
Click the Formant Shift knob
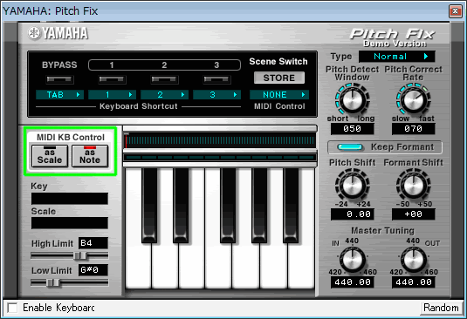coord(414,186)
